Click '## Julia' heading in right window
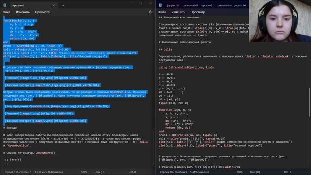 click(x=165, y=50)
